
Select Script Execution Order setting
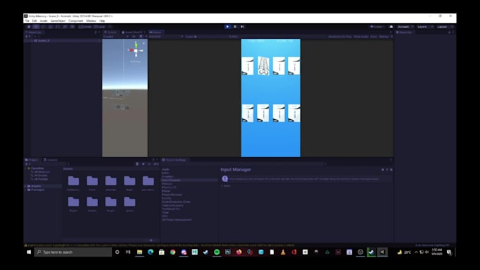click(176, 202)
